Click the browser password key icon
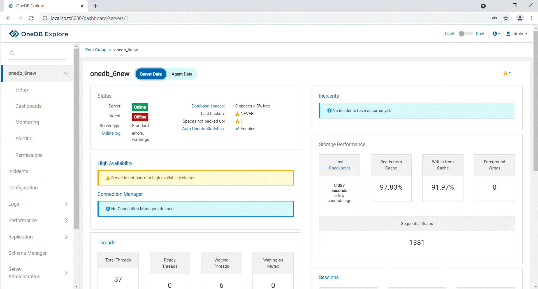 [x=495, y=18]
